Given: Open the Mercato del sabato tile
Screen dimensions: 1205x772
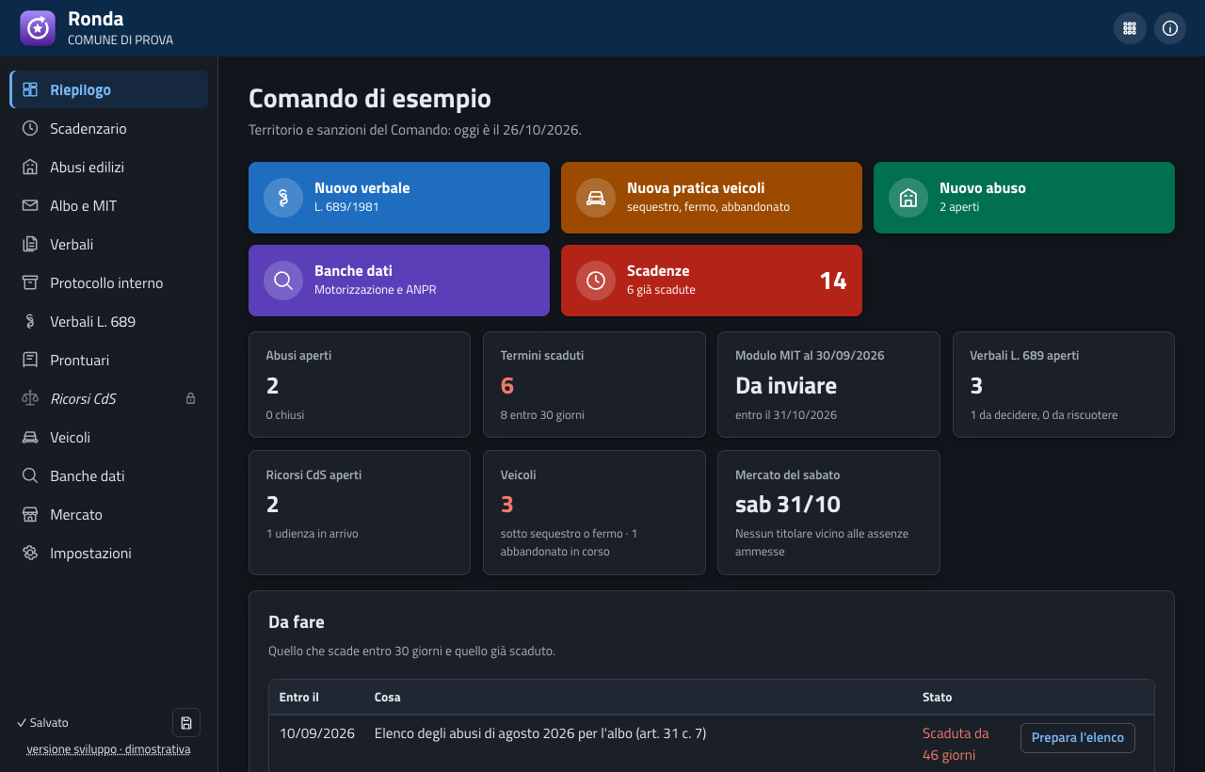Looking at the screenshot, I should pyautogui.click(x=828, y=512).
